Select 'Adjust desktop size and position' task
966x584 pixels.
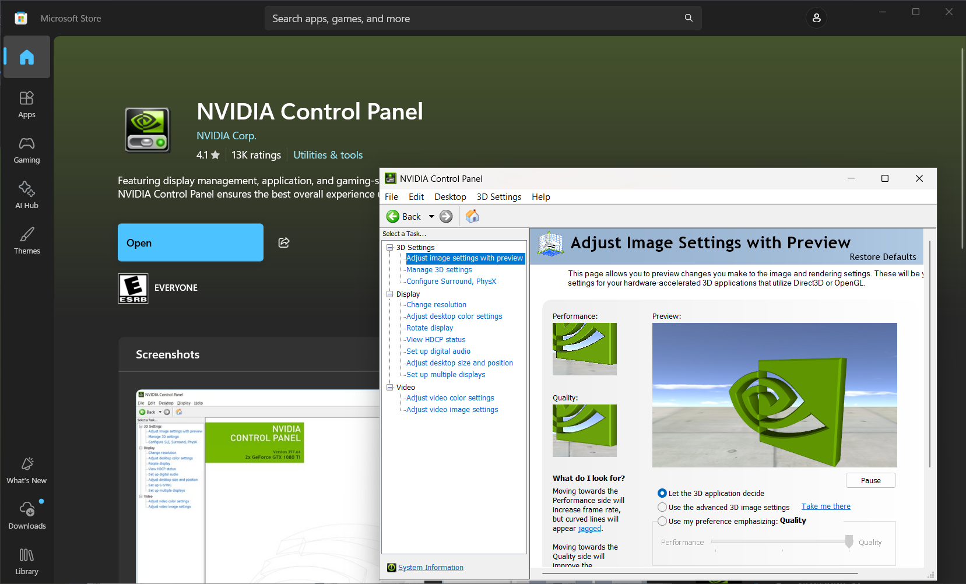459,363
